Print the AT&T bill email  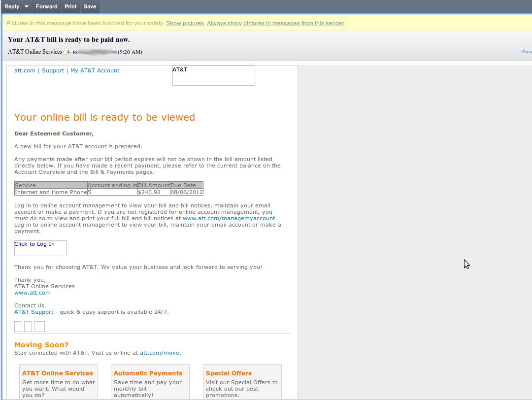(x=70, y=6)
